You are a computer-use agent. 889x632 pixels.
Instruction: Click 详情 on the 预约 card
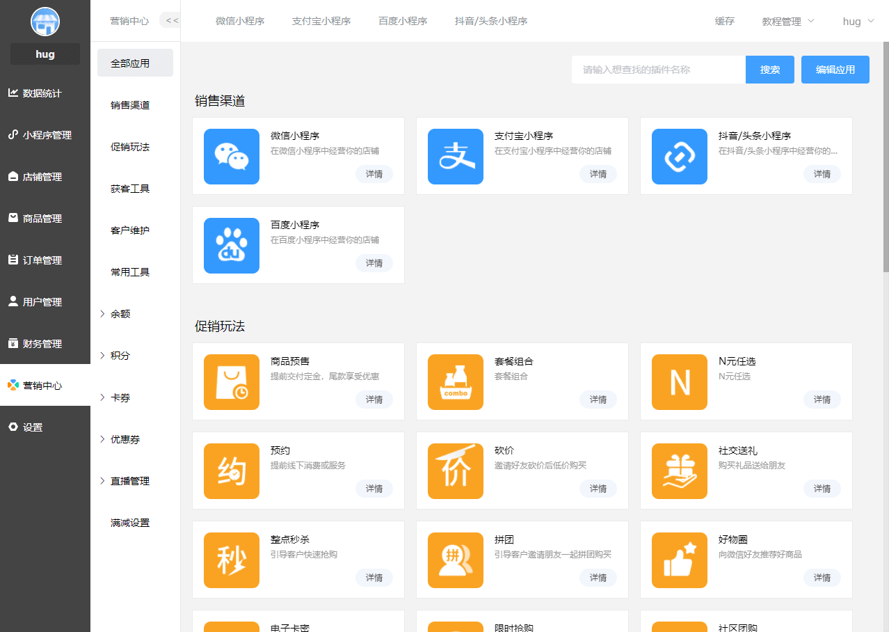pyautogui.click(x=374, y=489)
